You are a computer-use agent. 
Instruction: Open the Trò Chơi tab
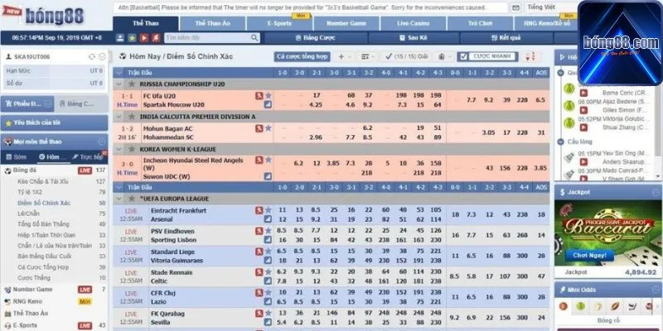tap(480, 23)
